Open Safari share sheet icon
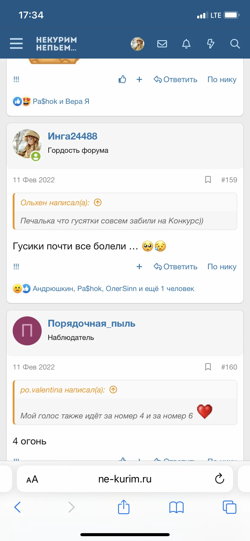The image size is (250, 541). pos(124,507)
